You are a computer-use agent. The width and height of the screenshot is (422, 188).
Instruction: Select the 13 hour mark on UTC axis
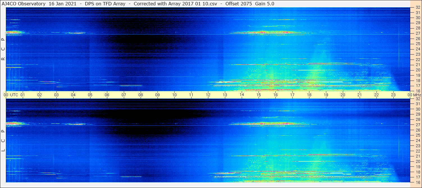pyautogui.click(x=225, y=95)
